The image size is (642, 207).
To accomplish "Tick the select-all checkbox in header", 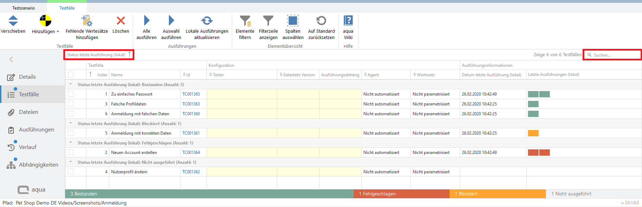I will pos(71,75).
